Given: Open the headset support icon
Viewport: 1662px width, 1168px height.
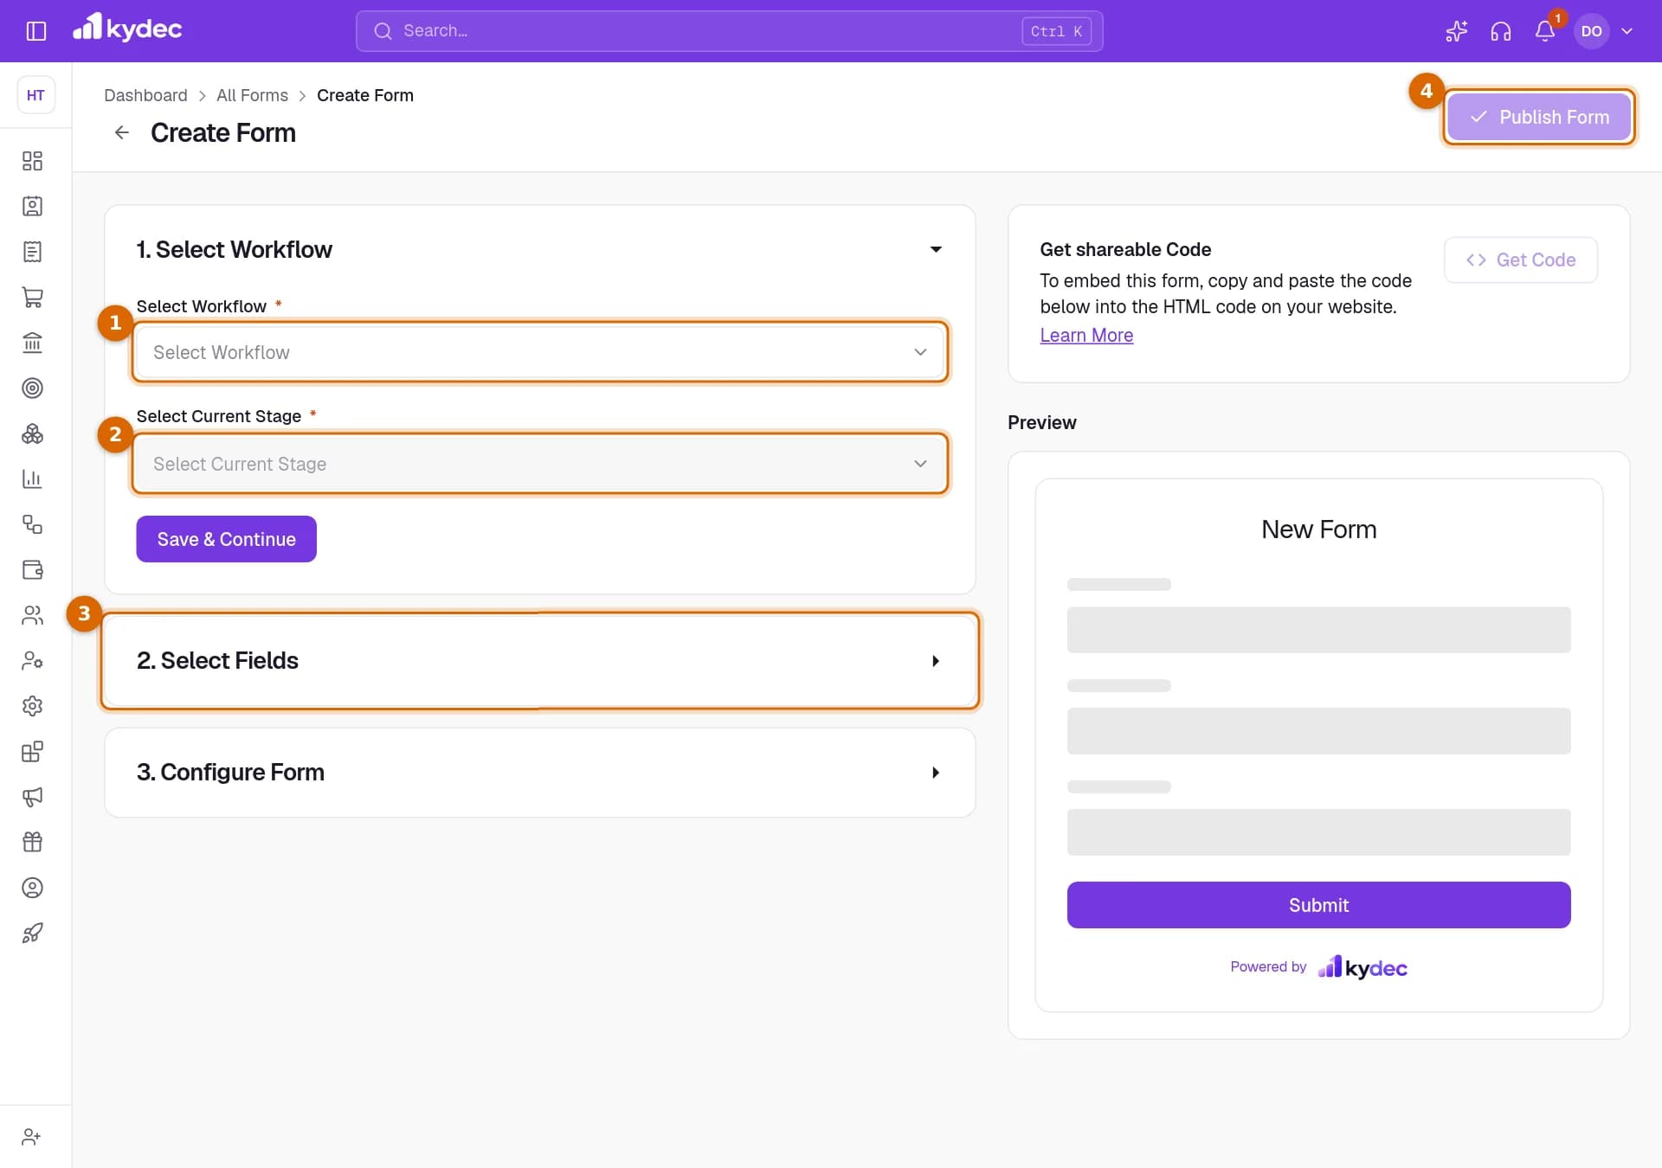Looking at the screenshot, I should (x=1500, y=31).
